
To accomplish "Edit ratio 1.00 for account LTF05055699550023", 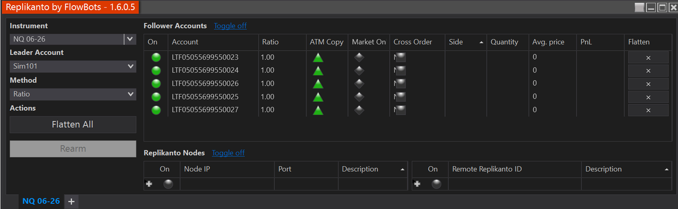I will tap(268, 57).
